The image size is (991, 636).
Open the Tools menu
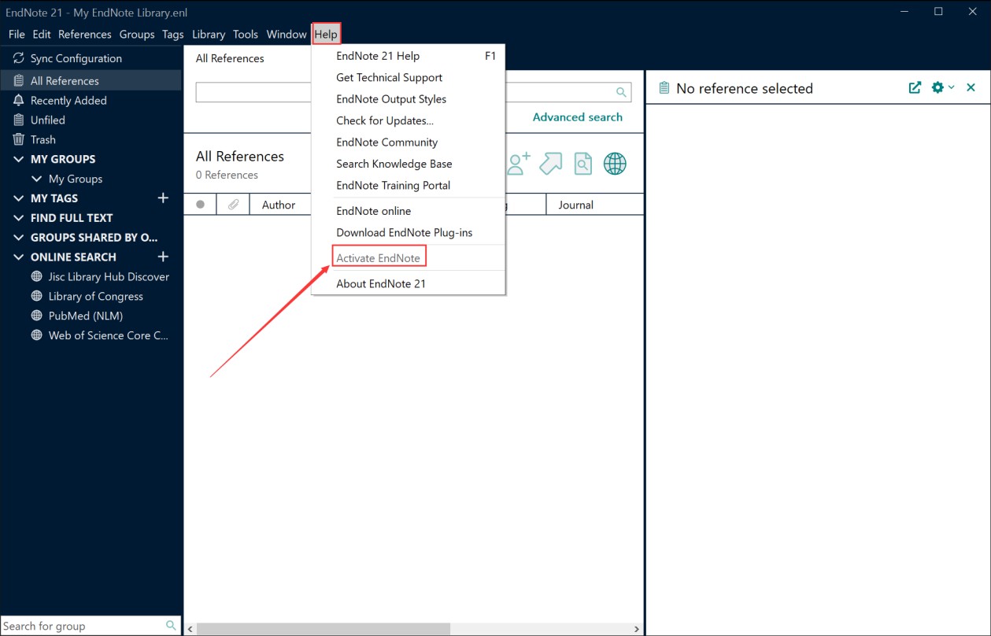click(x=245, y=34)
